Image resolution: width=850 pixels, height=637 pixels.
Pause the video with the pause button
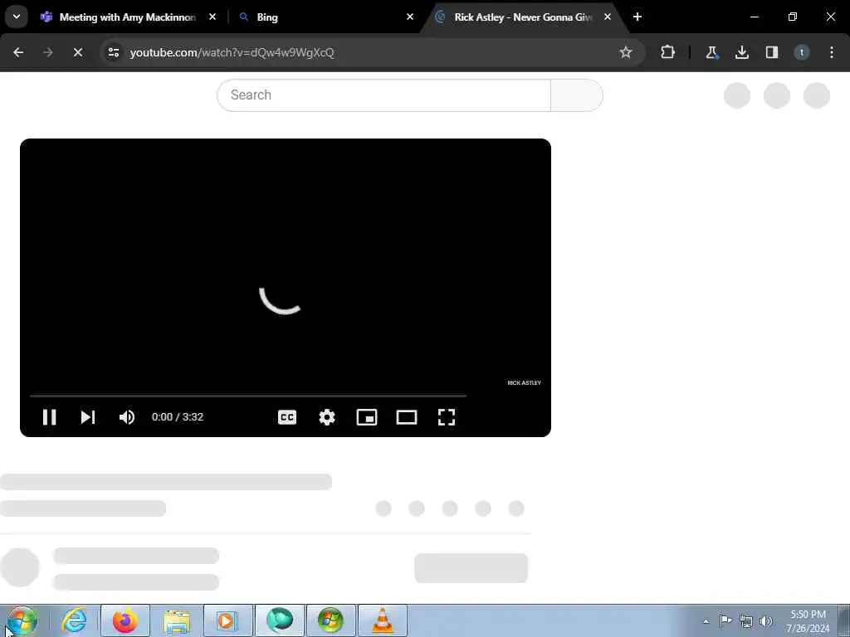[x=49, y=417]
